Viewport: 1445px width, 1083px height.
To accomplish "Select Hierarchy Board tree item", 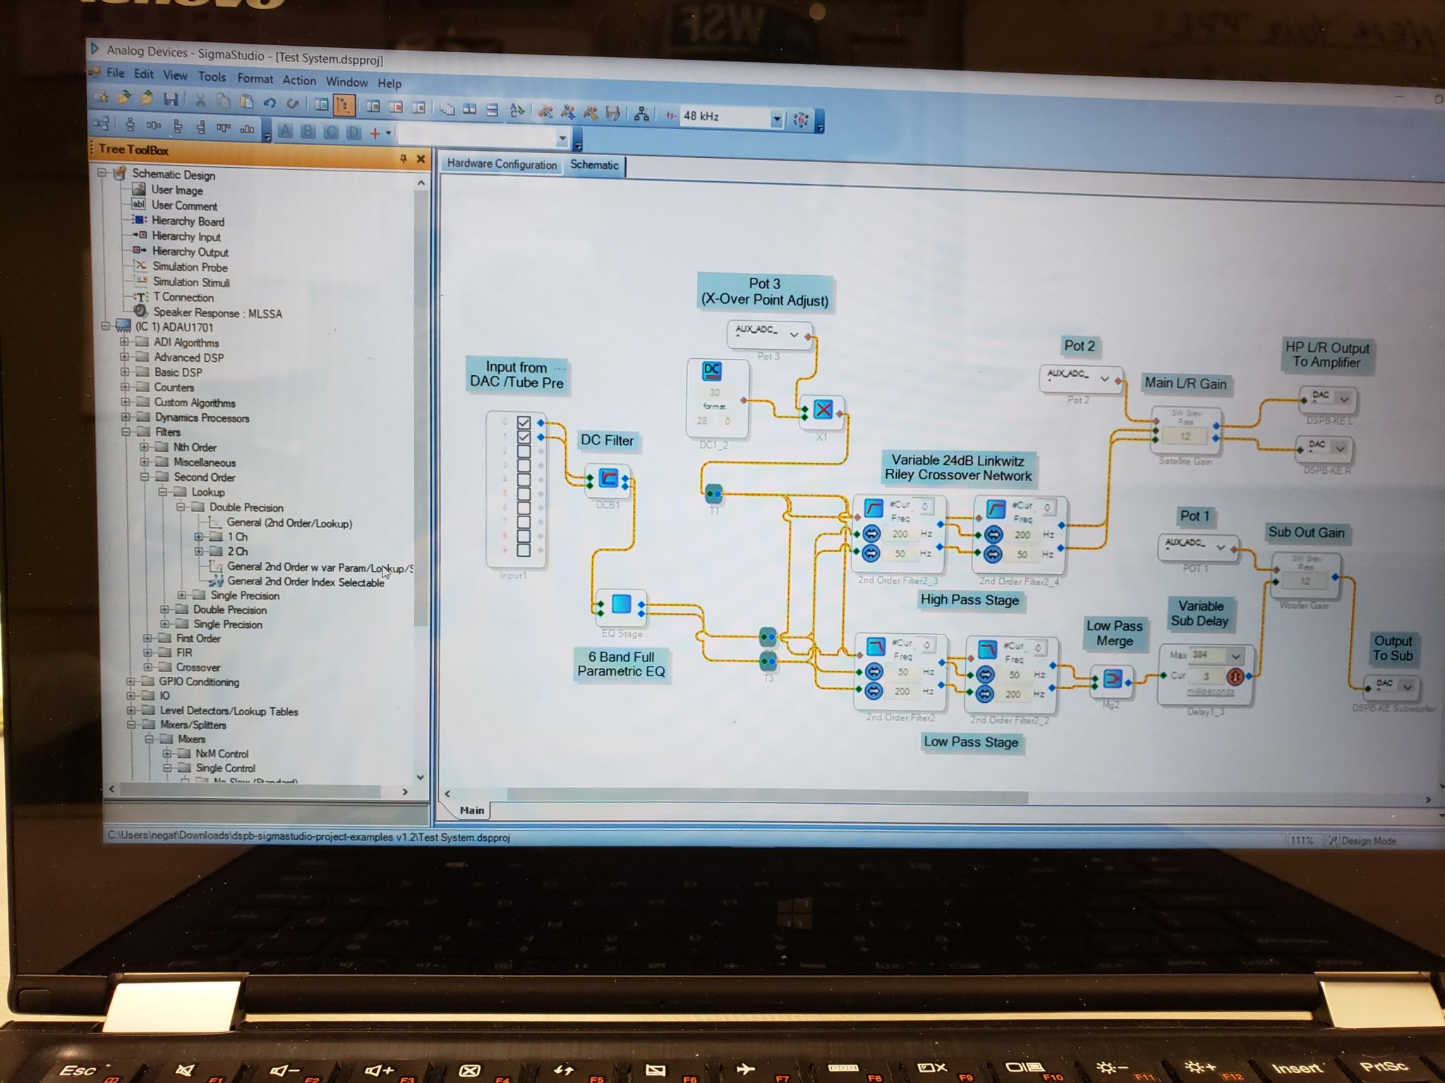I will click(x=188, y=221).
